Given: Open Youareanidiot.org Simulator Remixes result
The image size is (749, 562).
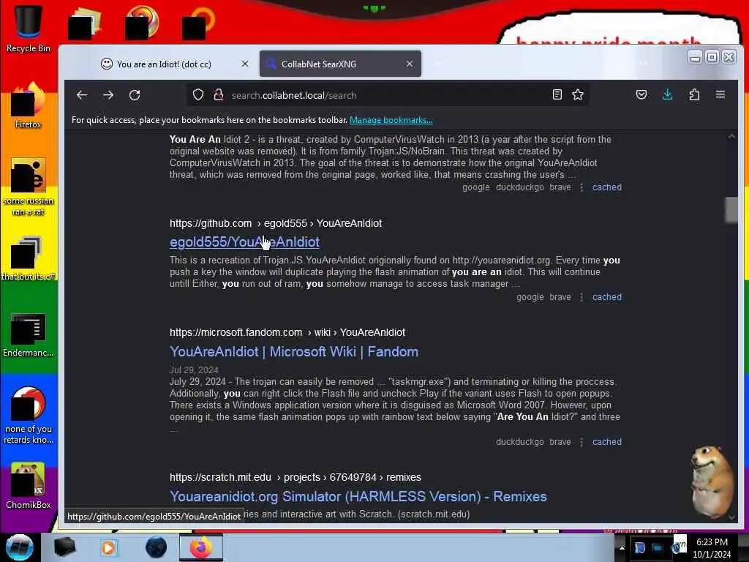Looking at the screenshot, I should point(358,497).
